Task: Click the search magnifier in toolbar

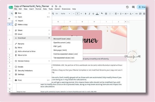Action: (x=12, y=14)
